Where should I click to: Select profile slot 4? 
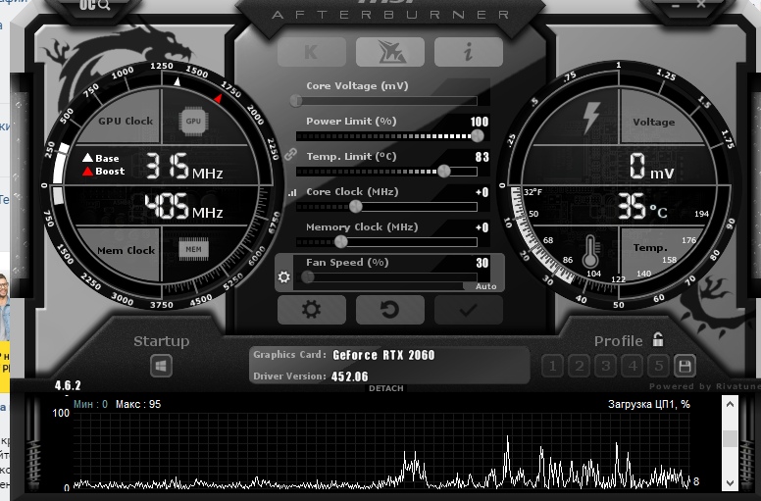[633, 366]
